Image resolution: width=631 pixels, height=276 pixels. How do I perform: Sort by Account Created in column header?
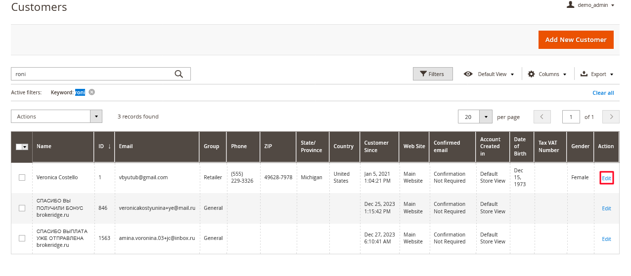point(493,147)
